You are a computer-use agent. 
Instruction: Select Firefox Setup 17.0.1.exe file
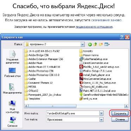click(96, 71)
